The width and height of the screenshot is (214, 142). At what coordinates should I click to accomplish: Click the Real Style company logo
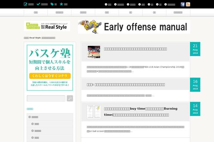click(47, 26)
